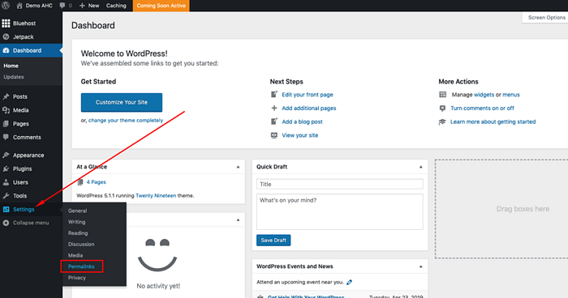
Task: Click the Appearance label in sidebar
Action: (x=28, y=155)
